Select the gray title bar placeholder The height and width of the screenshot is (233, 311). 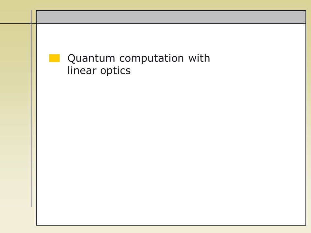[171, 17]
